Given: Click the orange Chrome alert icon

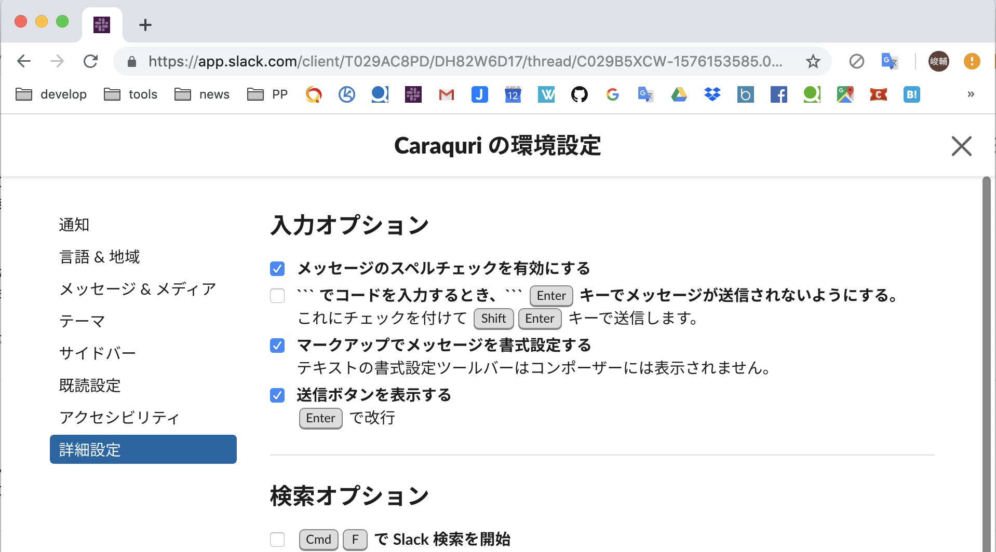Looking at the screenshot, I should coord(972,61).
